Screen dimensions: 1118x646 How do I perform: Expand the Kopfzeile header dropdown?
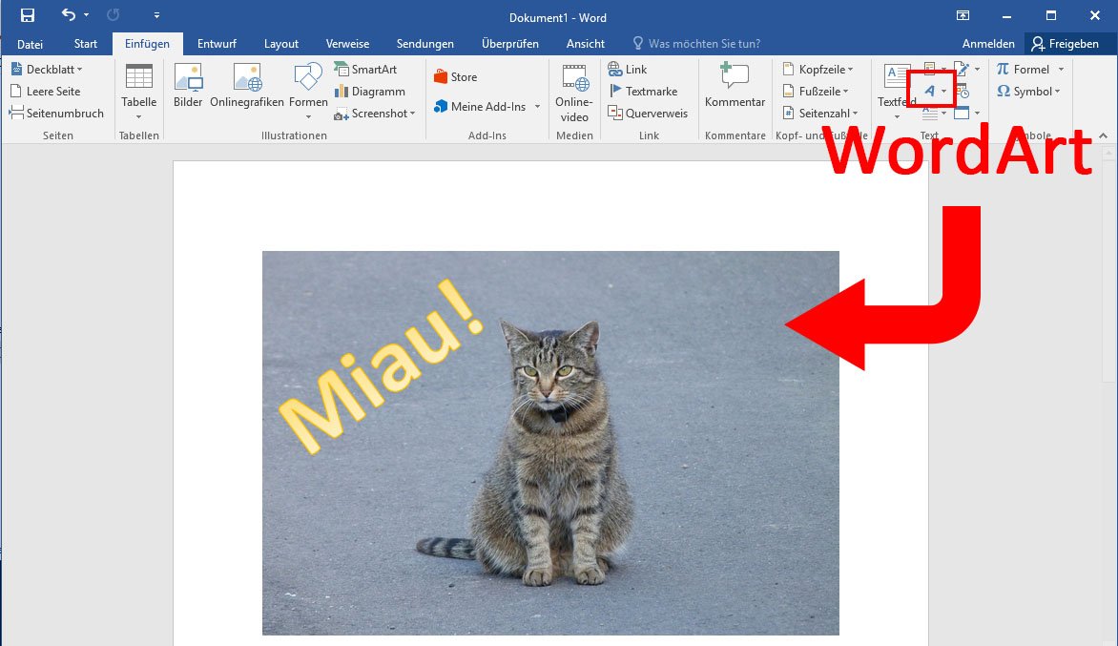[x=818, y=70]
